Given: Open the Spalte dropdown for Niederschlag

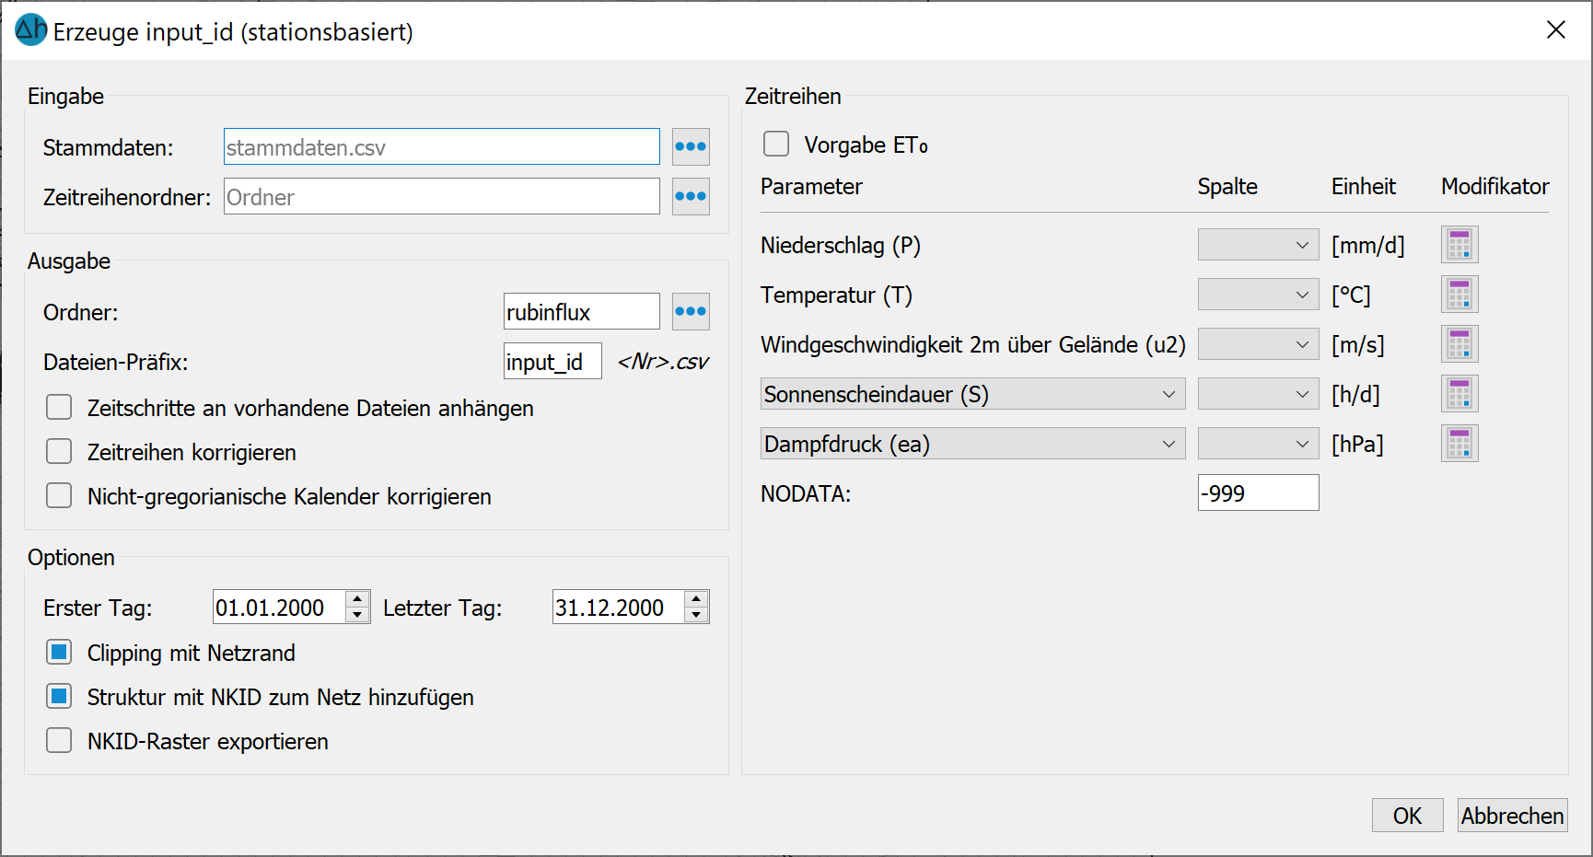Looking at the screenshot, I should (1258, 245).
